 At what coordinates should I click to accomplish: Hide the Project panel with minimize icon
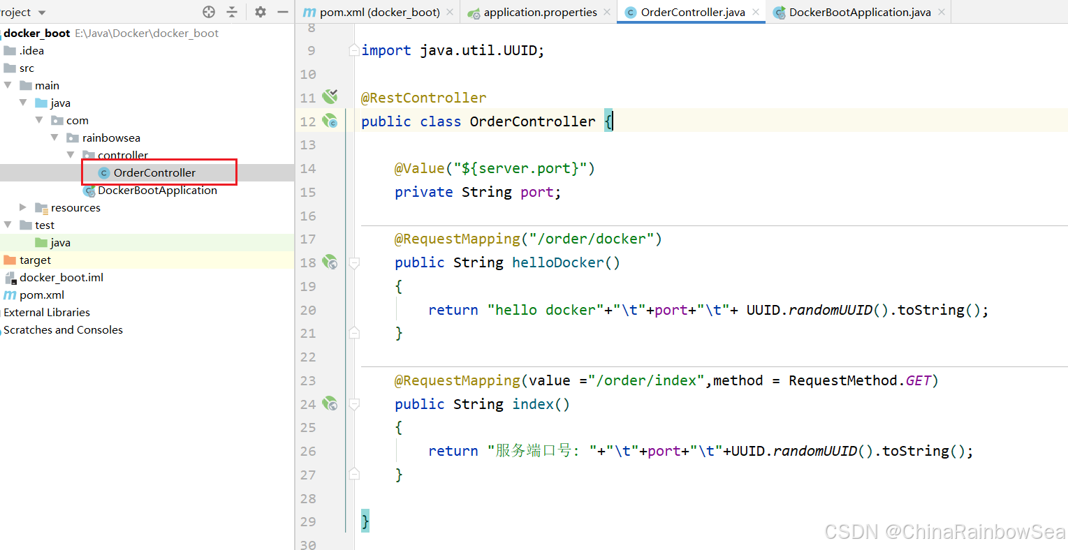click(282, 12)
